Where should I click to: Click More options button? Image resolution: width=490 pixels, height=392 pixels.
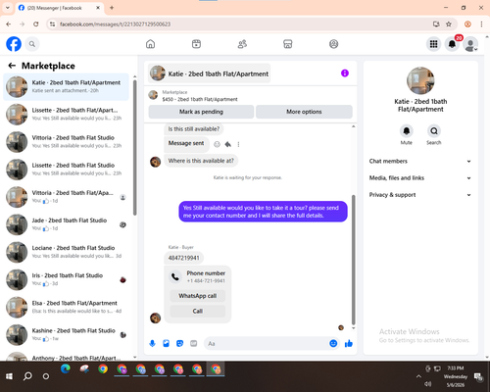click(304, 112)
